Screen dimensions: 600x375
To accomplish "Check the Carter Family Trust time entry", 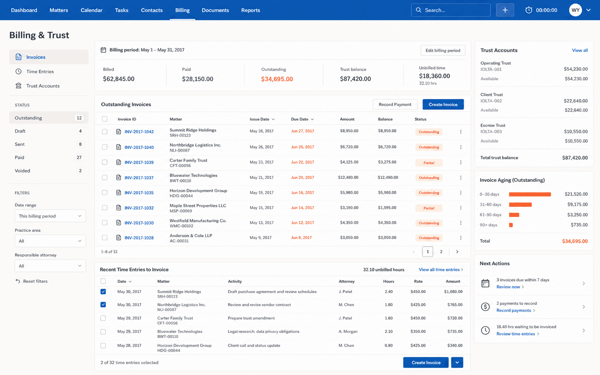I will pos(103,318).
